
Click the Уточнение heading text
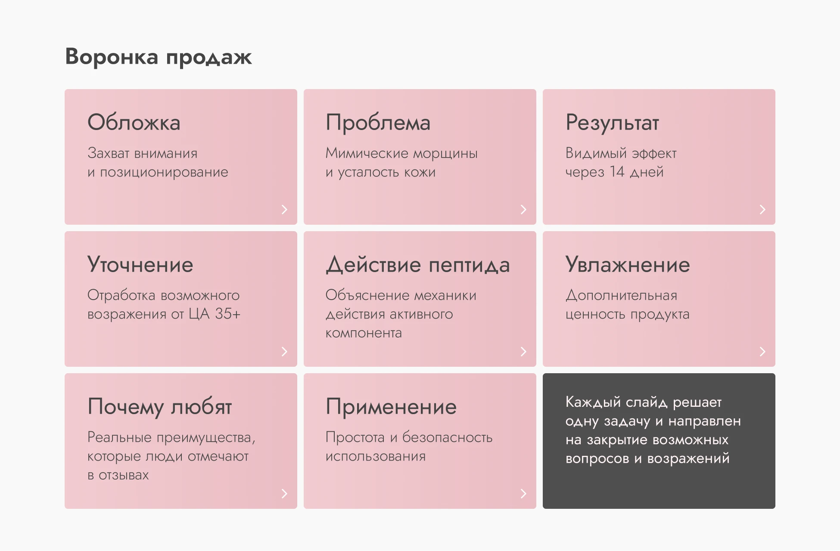click(140, 264)
